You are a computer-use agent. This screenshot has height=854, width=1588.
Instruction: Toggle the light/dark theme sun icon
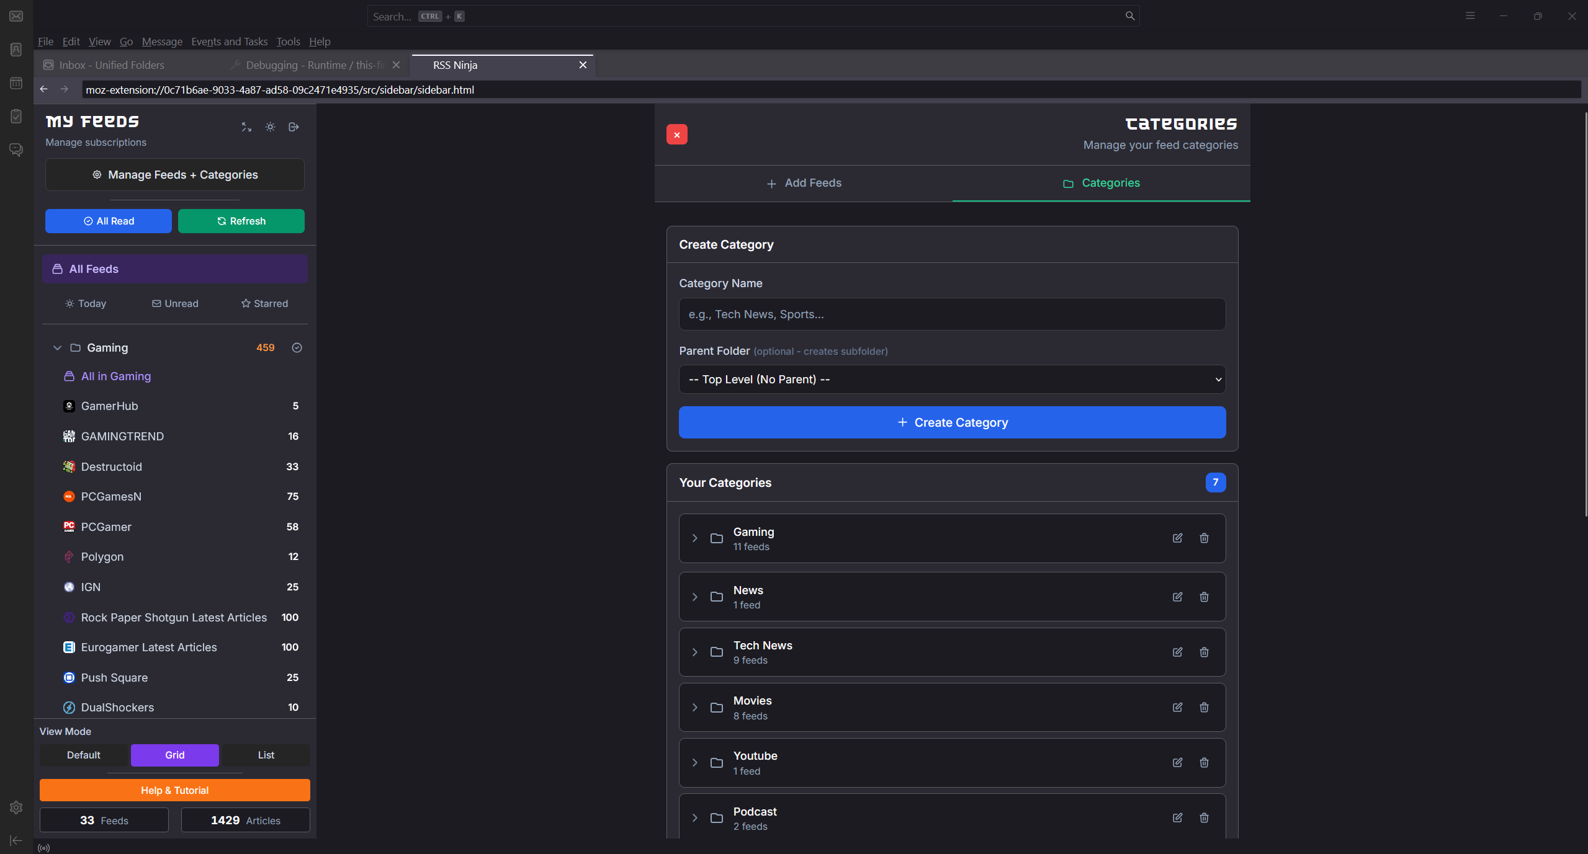[x=270, y=127]
